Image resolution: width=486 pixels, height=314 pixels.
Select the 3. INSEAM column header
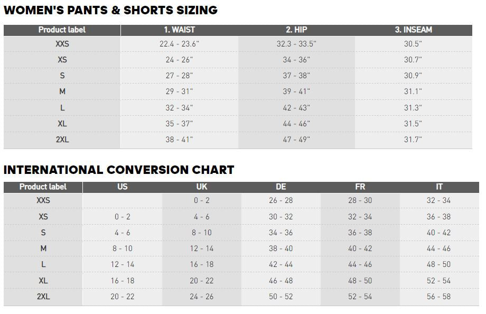413,30
